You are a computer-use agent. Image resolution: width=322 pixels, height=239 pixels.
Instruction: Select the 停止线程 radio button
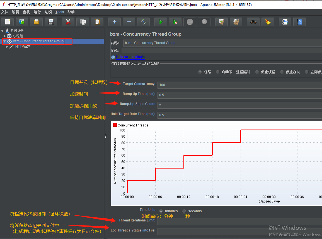click(x=257, y=72)
